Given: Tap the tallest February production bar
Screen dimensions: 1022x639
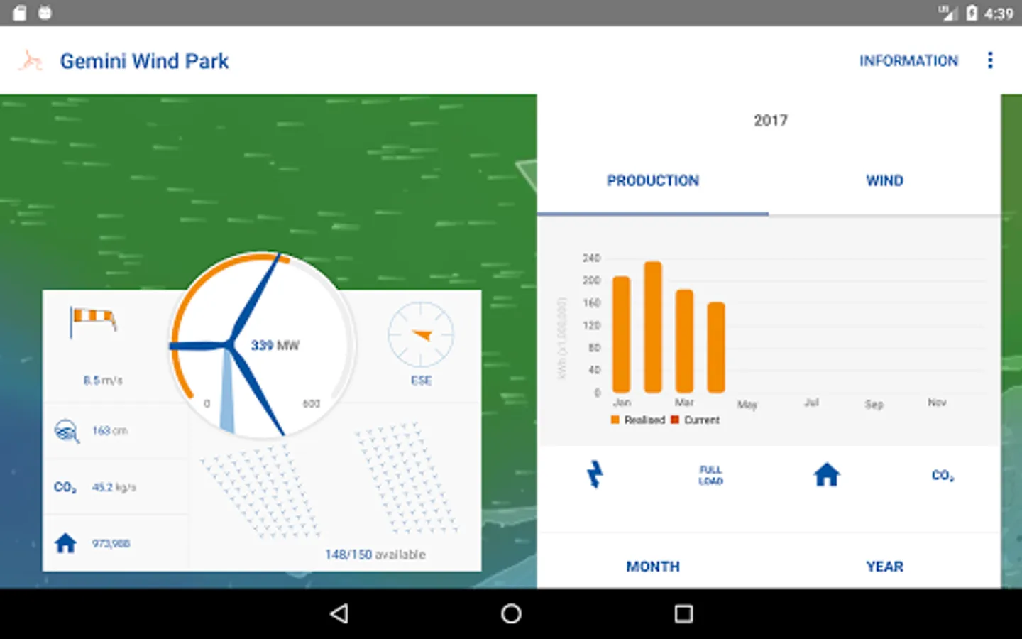Looking at the screenshot, I should pos(653,327).
